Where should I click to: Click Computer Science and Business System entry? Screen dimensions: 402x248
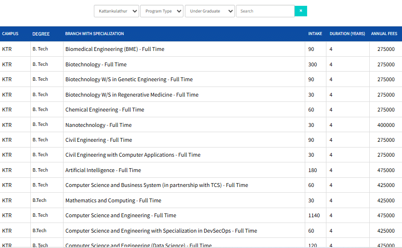pyautogui.click(x=156, y=185)
